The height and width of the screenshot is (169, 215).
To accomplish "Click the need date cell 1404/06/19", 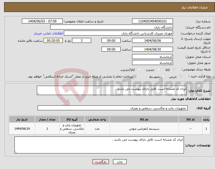I will (22, 129).
